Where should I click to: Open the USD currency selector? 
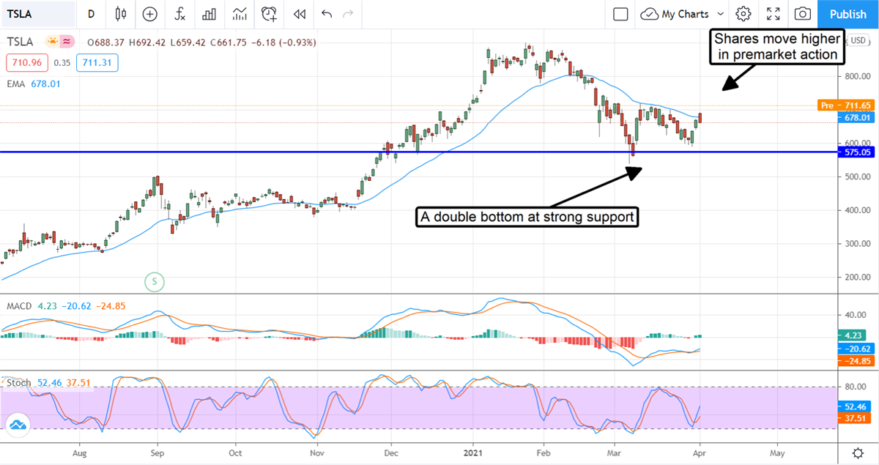pyautogui.click(x=858, y=41)
